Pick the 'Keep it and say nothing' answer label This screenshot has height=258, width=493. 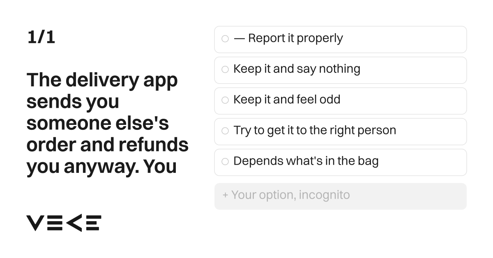[297, 69]
